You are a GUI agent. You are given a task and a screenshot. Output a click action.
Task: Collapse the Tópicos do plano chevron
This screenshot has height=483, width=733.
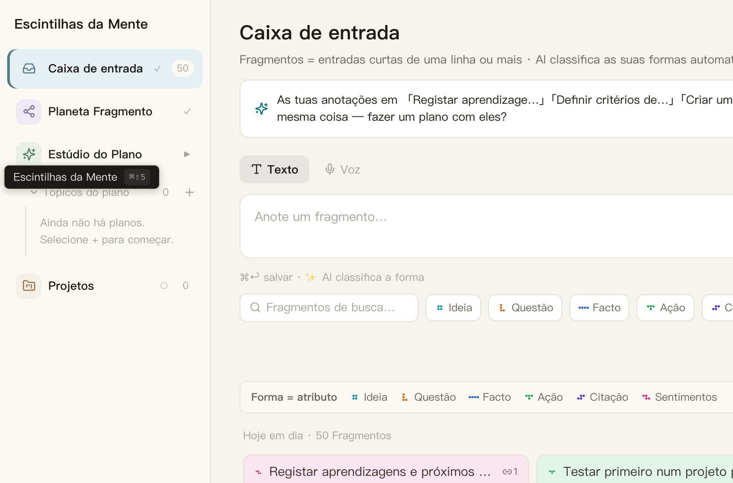click(34, 192)
